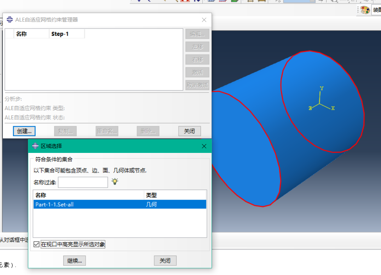Click 关闭 in the ALE manager dialog
381x275 pixels.
(190, 131)
